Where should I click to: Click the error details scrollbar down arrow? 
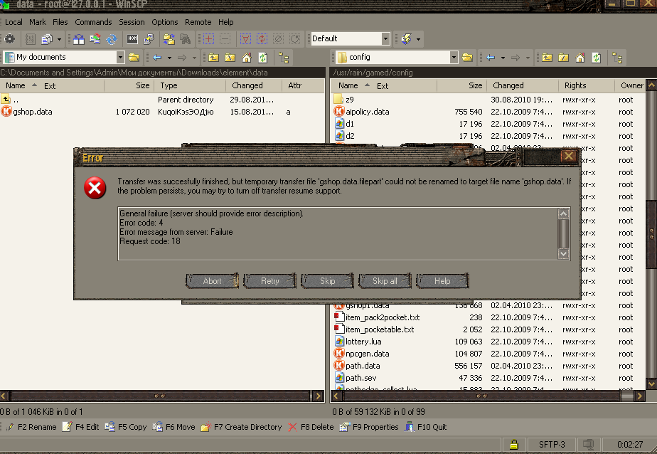pos(564,254)
